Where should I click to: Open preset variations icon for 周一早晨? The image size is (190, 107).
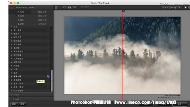point(48,30)
